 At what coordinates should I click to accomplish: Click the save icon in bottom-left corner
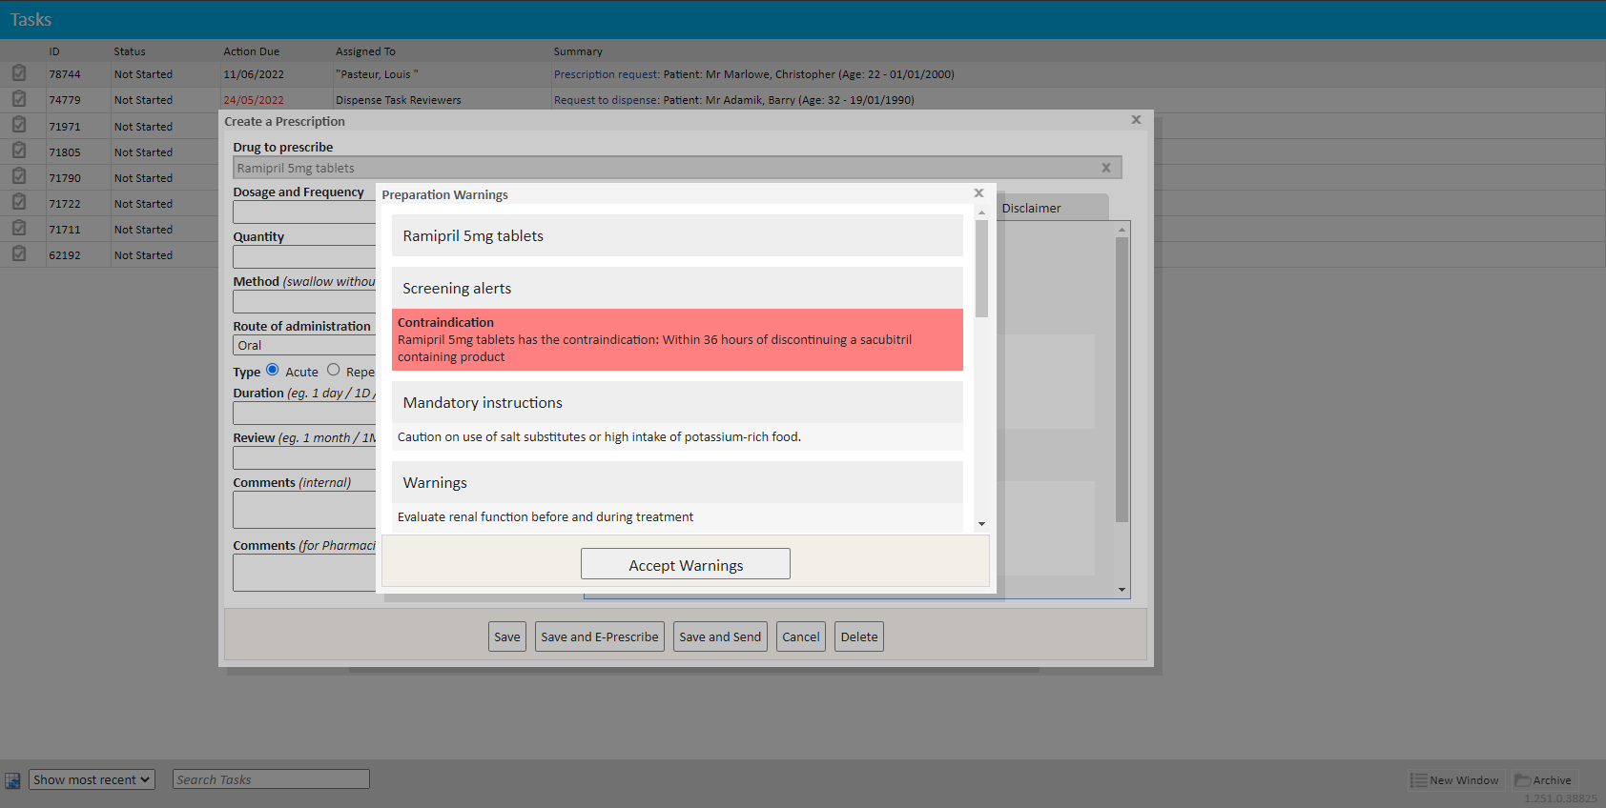(x=12, y=780)
